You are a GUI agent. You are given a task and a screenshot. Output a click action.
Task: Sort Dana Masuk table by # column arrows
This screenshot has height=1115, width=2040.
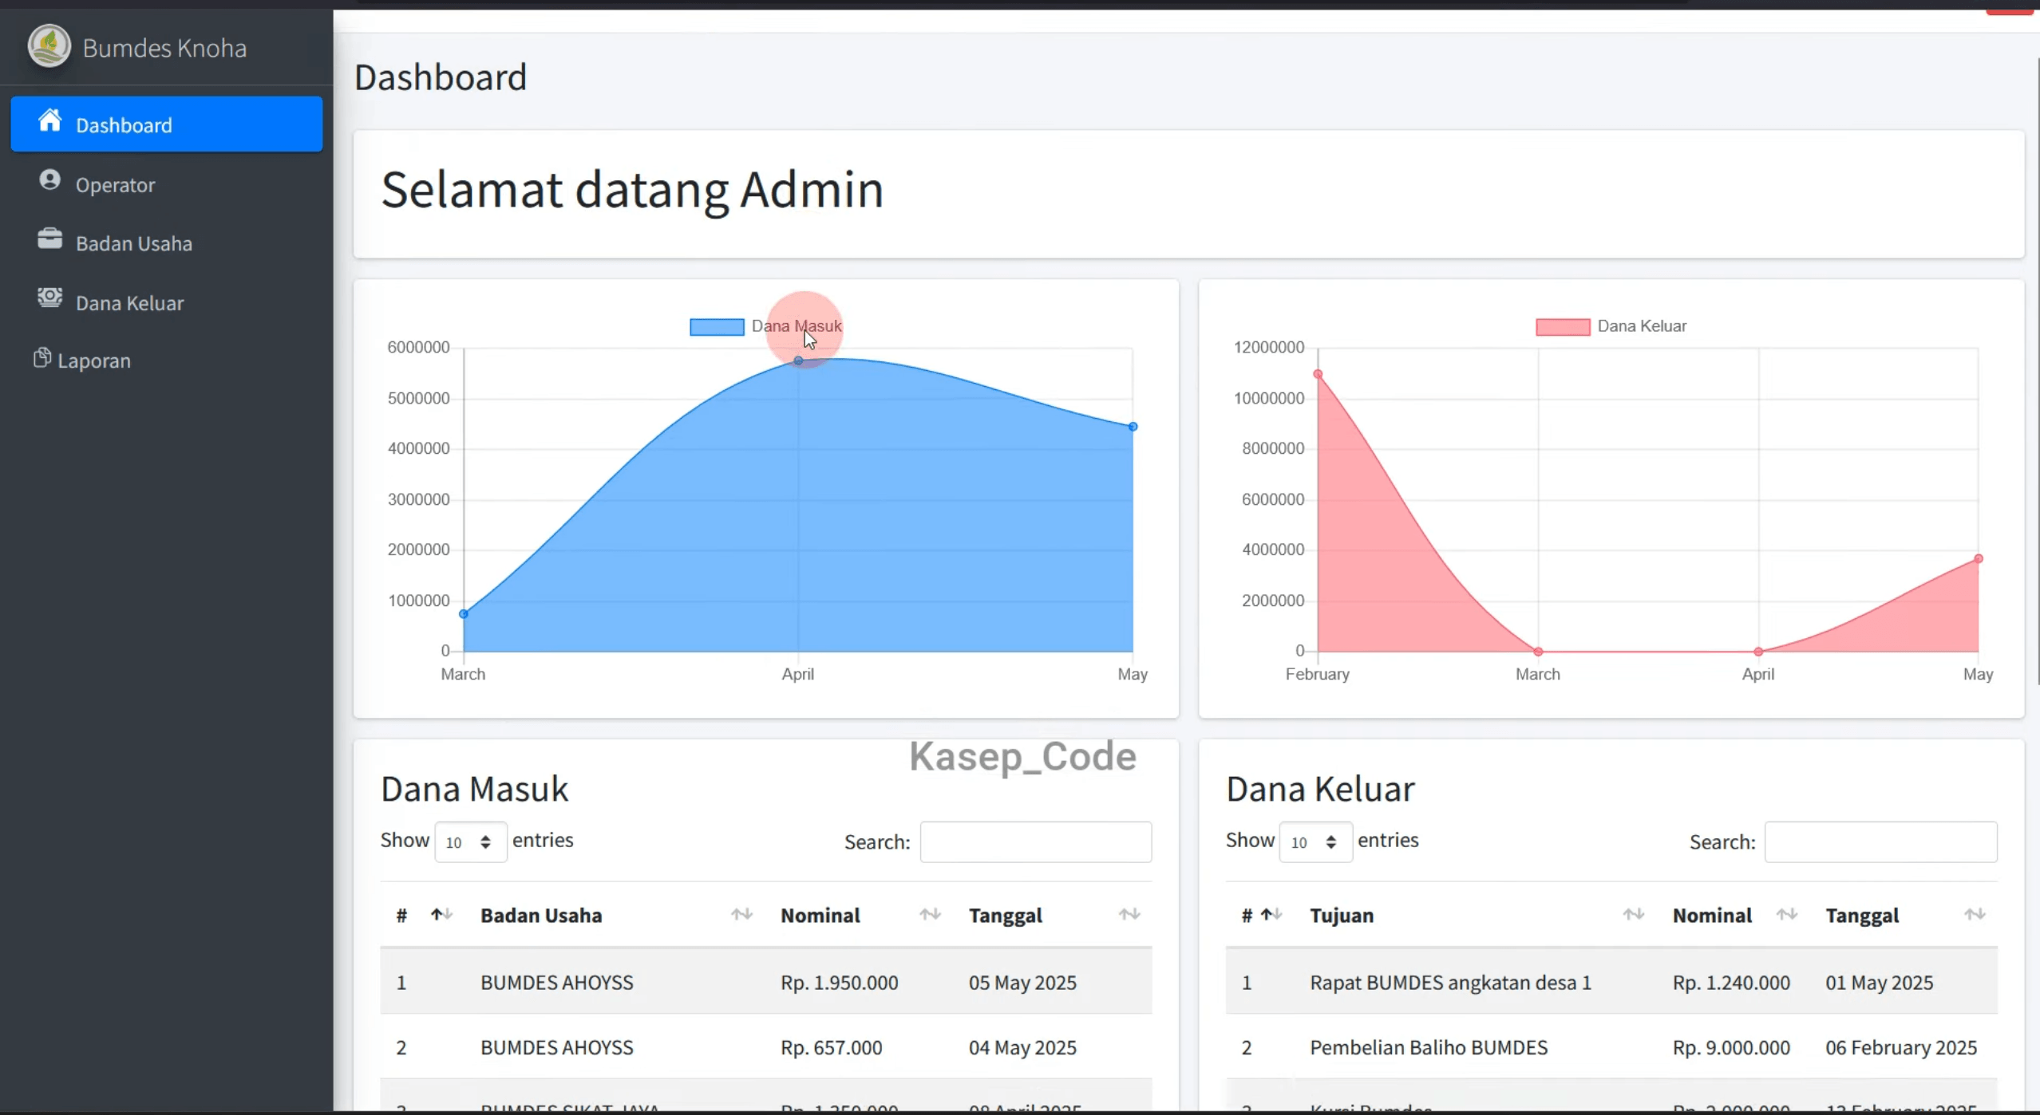(x=441, y=915)
